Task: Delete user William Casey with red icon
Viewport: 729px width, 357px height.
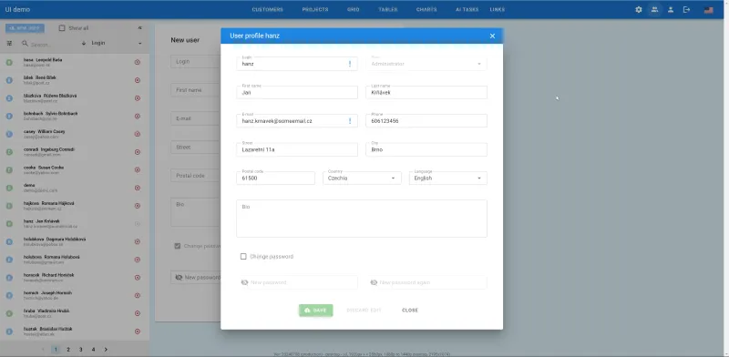Action: click(x=138, y=134)
